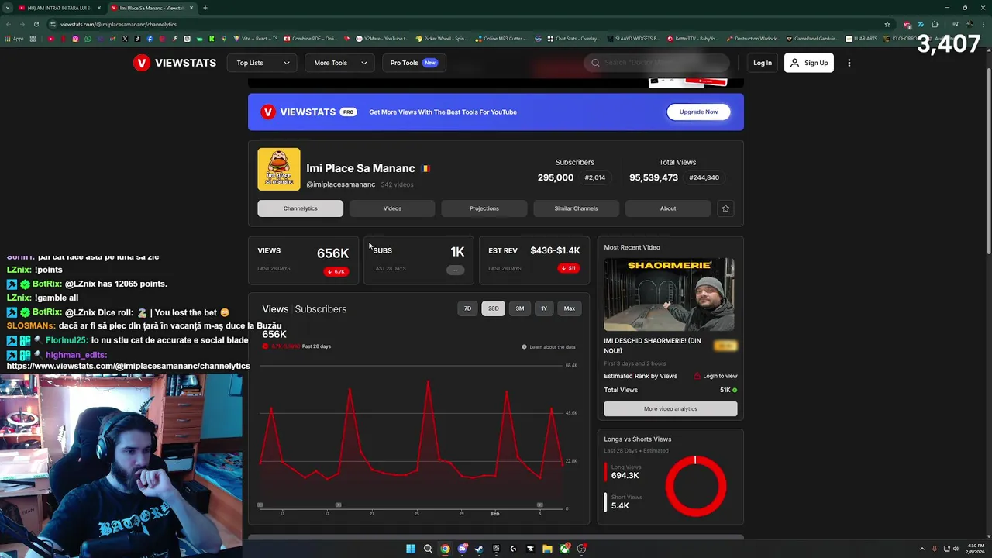The height and width of the screenshot is (558, 992).
Task: Click the VIEWS 656K stat card
Action: [303, 260]
